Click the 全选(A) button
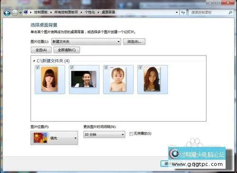237x173 pixels. pyautogui.click(x=41, y=50)
